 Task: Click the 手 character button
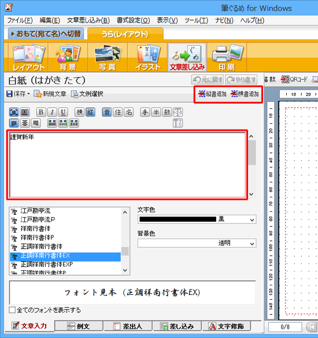click(x=145, y=112)
